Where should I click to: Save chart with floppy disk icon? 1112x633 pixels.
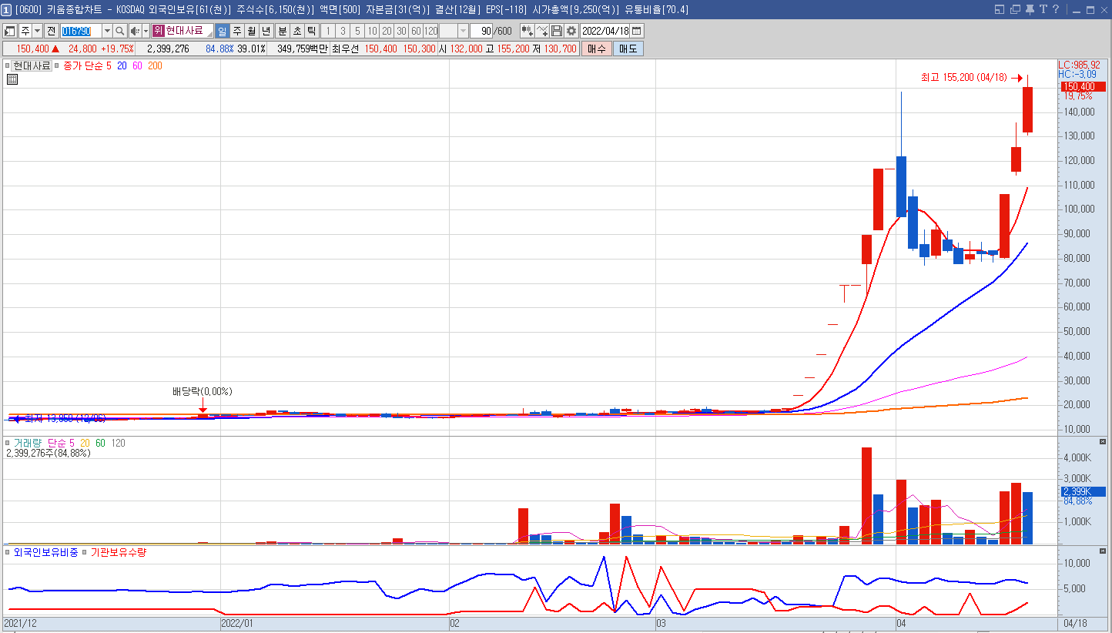click(557, 31)
